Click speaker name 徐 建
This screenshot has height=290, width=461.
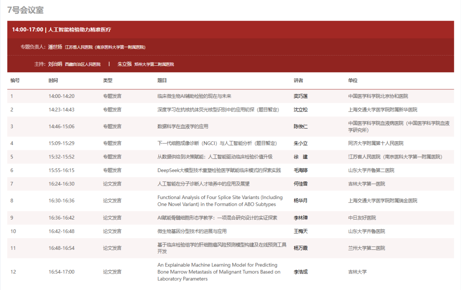(301, 157)
